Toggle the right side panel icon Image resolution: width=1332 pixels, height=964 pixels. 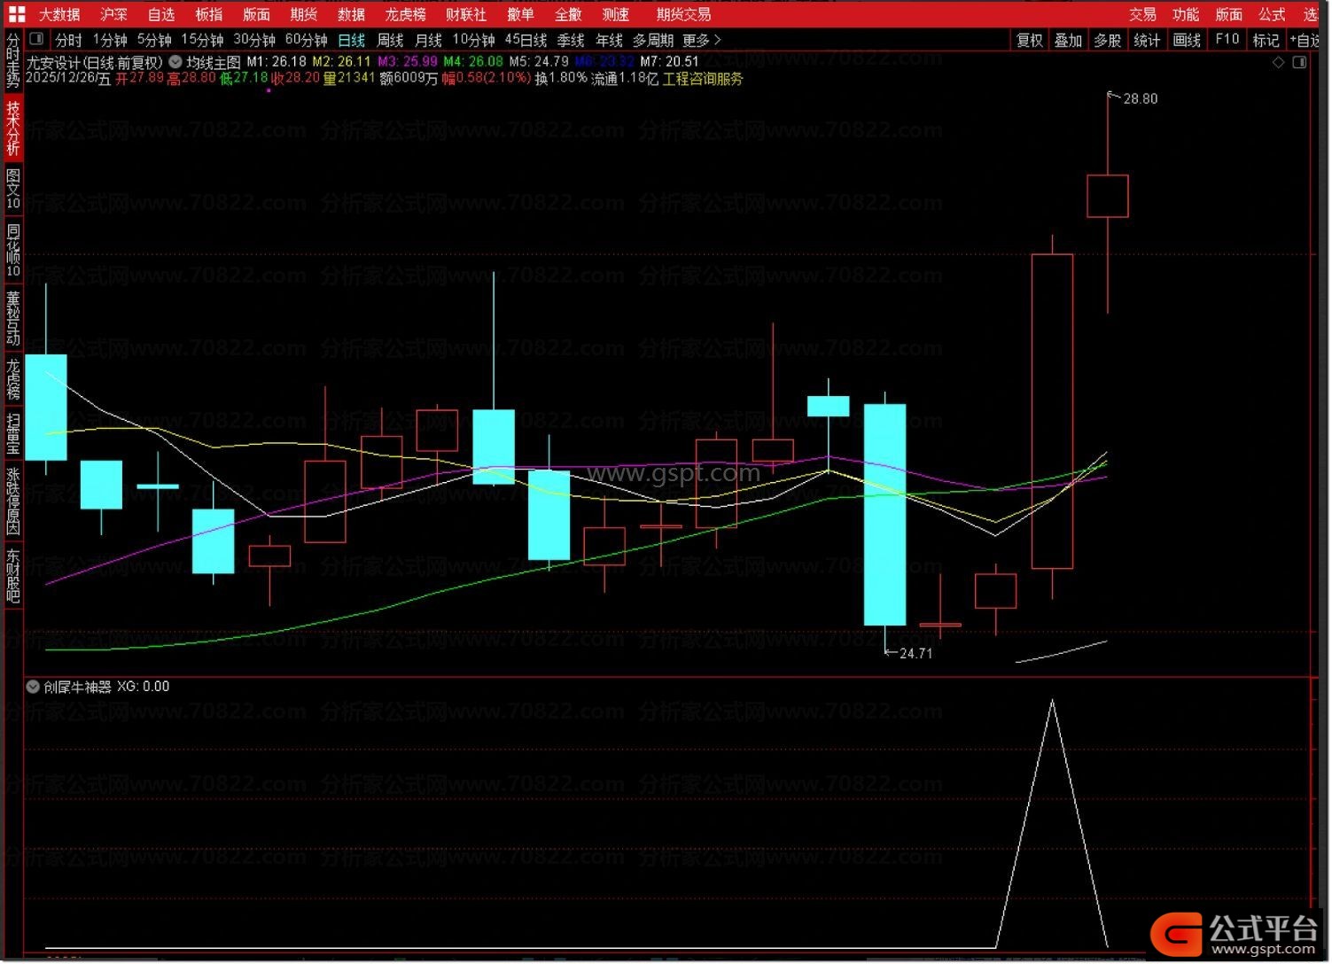click(1299, 62)
